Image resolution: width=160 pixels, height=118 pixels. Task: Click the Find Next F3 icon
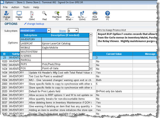pos(57,13)
